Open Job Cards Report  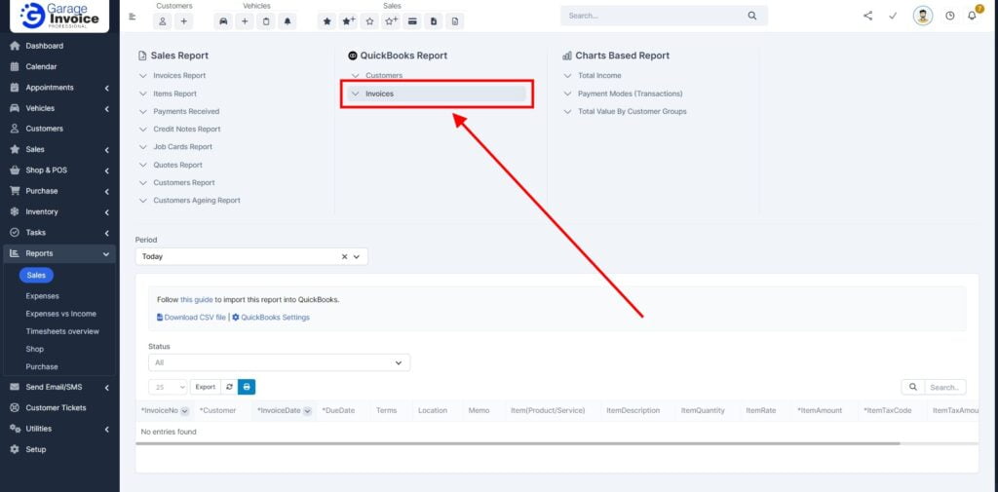click(x=182, y=146)
